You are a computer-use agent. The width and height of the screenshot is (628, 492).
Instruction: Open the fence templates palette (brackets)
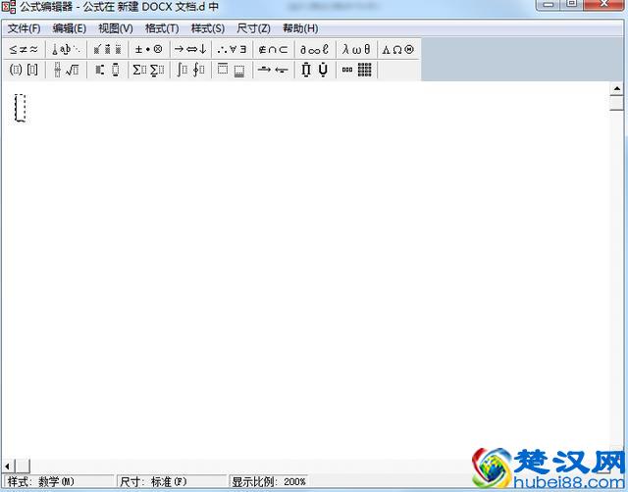24,70
